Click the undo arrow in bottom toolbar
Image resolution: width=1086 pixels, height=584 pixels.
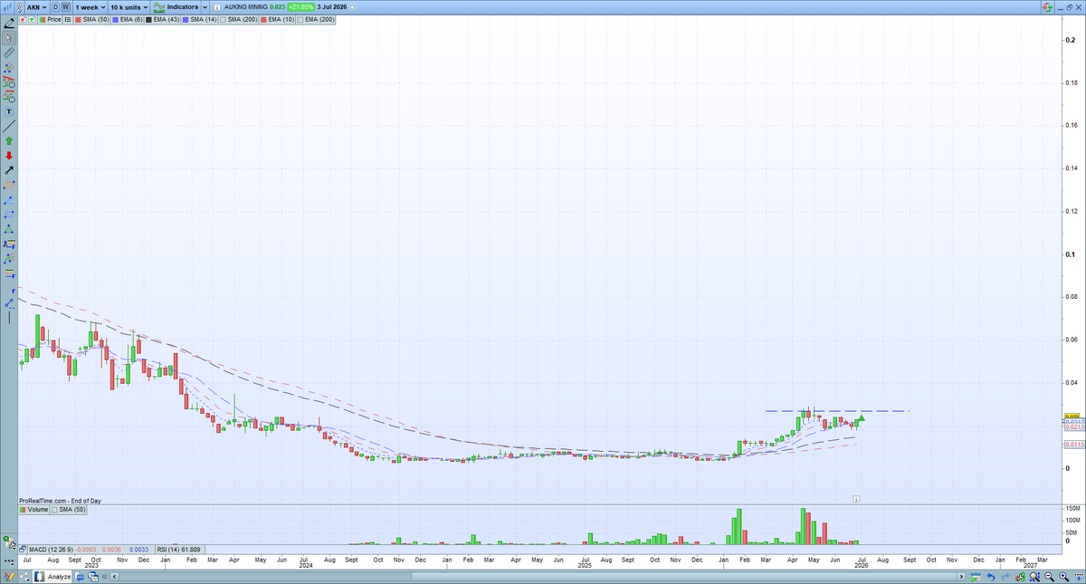pos(991,577)
